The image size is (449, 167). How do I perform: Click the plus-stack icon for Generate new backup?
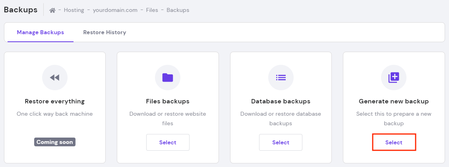point(394,78)
